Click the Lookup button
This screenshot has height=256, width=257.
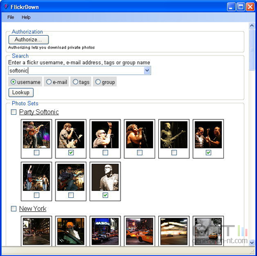tap(21, 92)
